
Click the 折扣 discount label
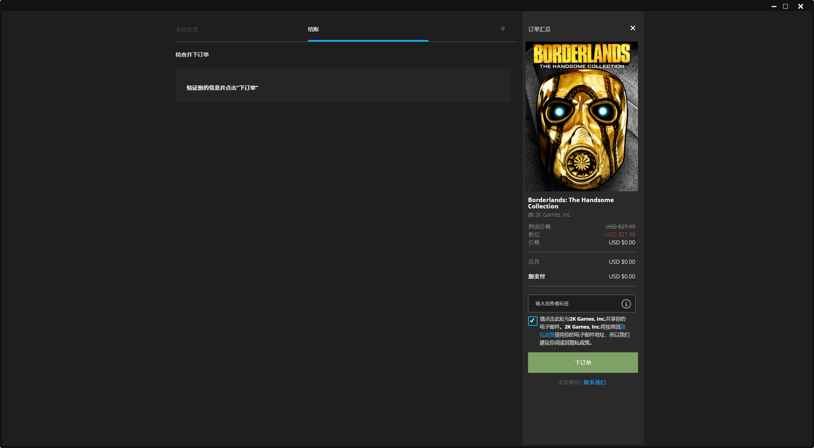[534, 234]
